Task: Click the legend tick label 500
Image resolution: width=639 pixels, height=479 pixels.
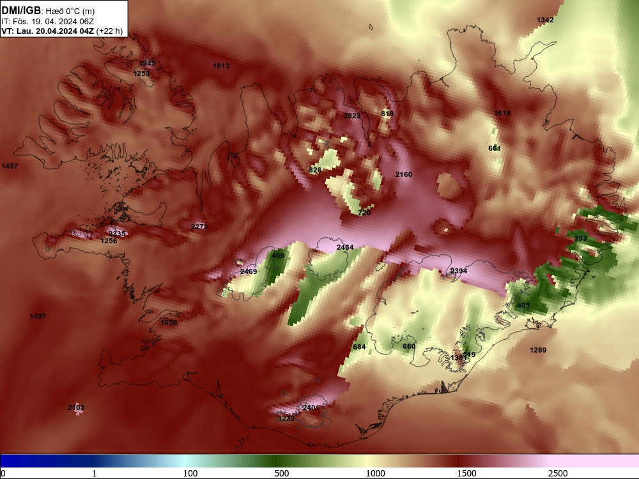Action: (x=282, y=473)
